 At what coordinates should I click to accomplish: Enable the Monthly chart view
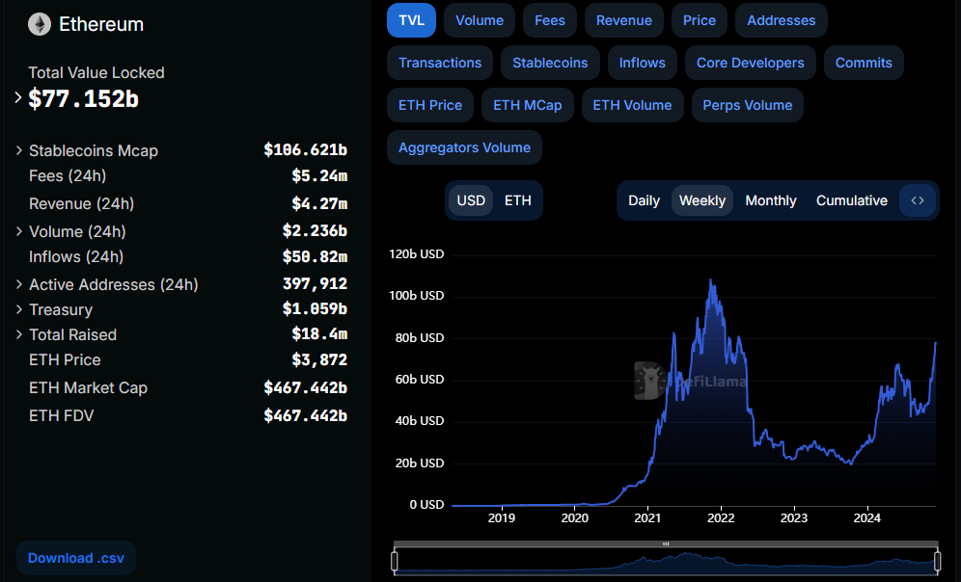coord(770,200)
